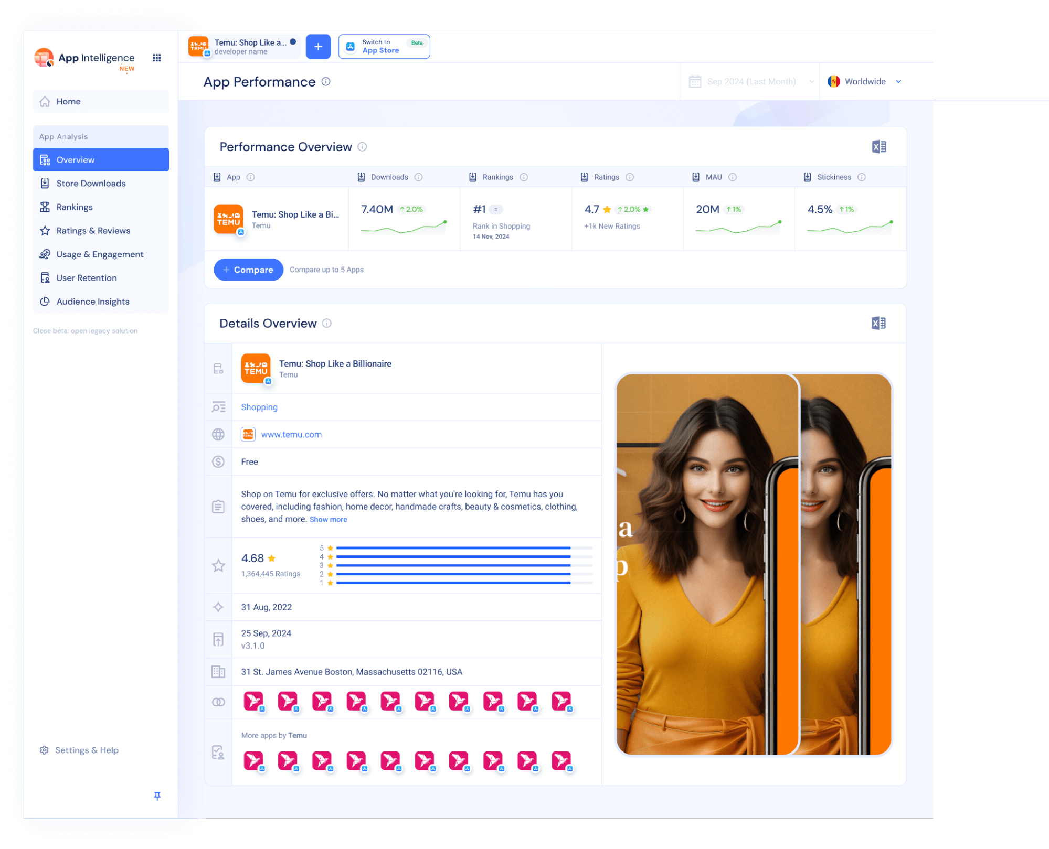Open the Sep 2024 date range picker
The width and height of the screenshot is (1049, 849).
751,81
